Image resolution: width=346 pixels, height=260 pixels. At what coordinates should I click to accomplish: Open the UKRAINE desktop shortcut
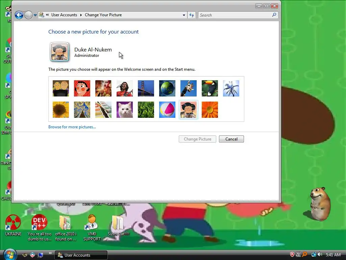click(x=13, y=225)
